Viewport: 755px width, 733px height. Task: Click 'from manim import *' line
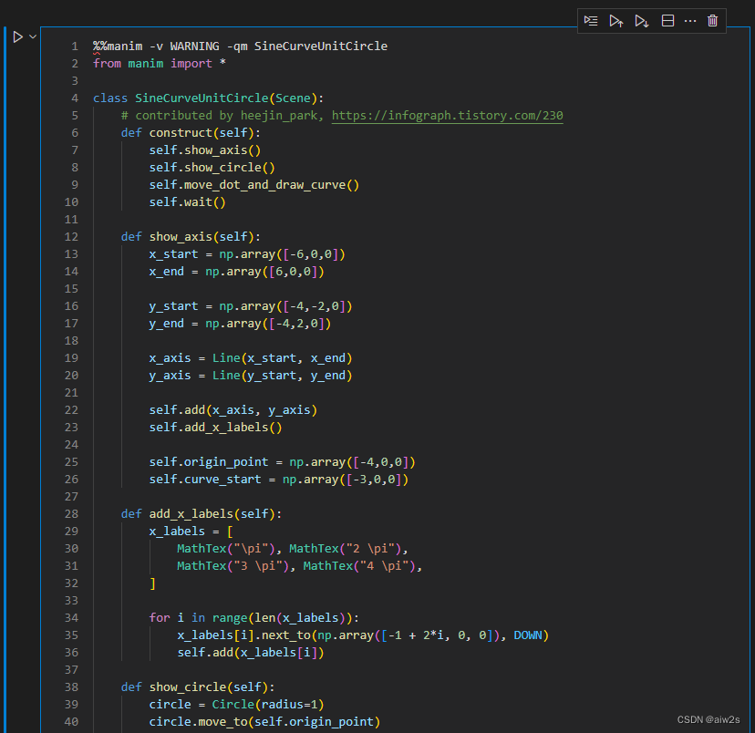pyautogui.click(x=160, y=64)
